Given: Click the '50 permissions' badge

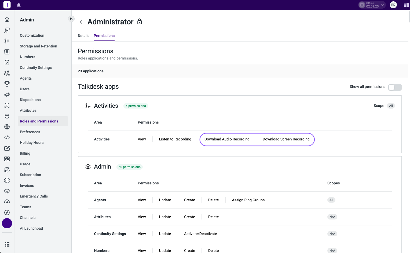Looking at the screenshot, I should pos(130,167).
